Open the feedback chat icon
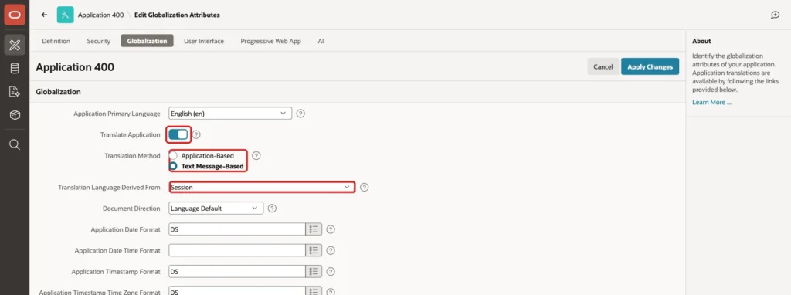The width and height of the screenshot is (791, 295). tap(776, 15)
